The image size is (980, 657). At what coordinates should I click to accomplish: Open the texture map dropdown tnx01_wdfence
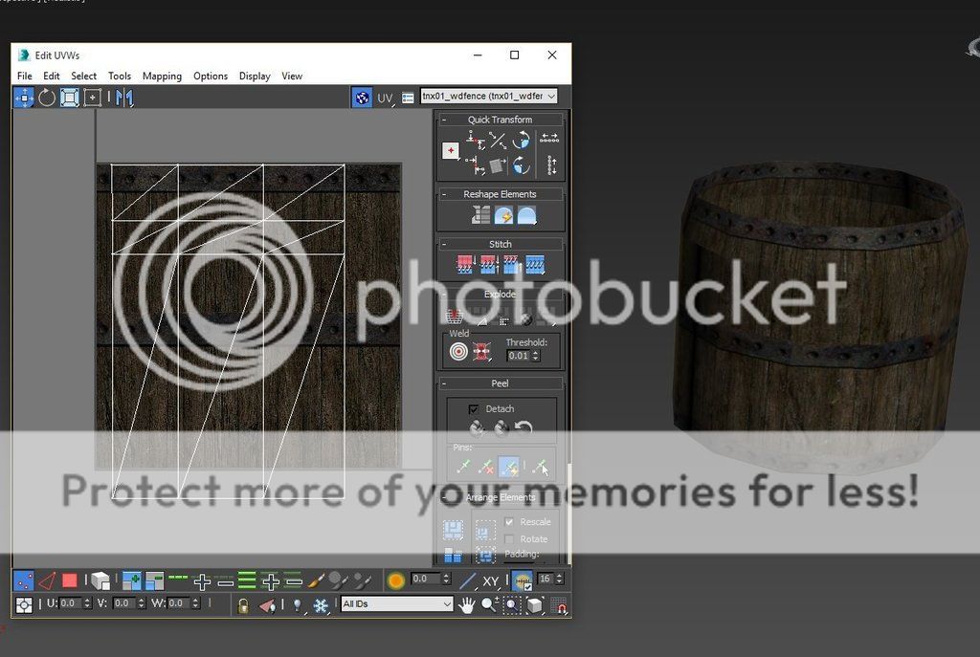[488, 97]
